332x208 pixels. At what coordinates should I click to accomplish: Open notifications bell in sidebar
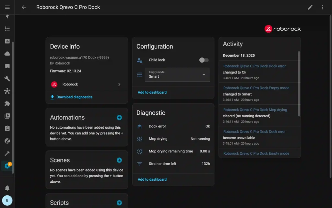pos(7,188)
